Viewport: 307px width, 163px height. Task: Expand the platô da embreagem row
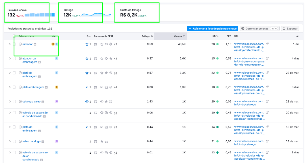click(x=10, y=73)
